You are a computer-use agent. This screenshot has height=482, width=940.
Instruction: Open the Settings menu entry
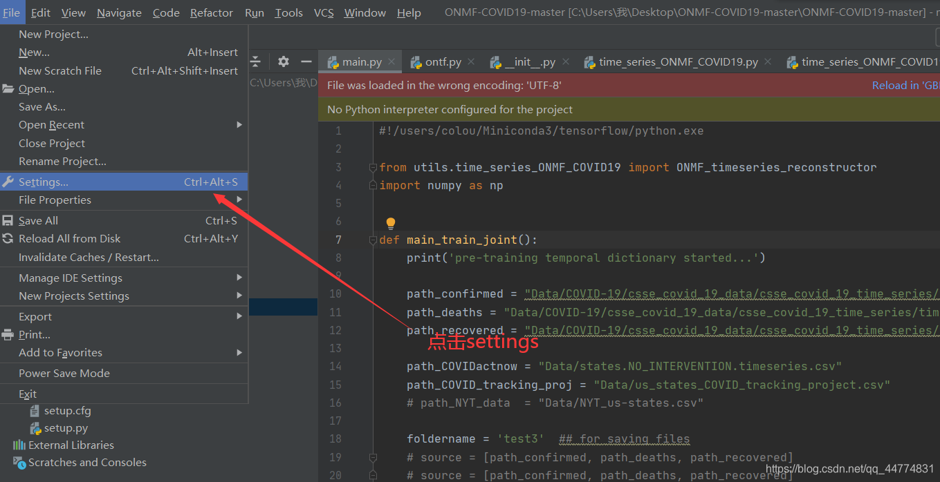(x=124, y=182)
